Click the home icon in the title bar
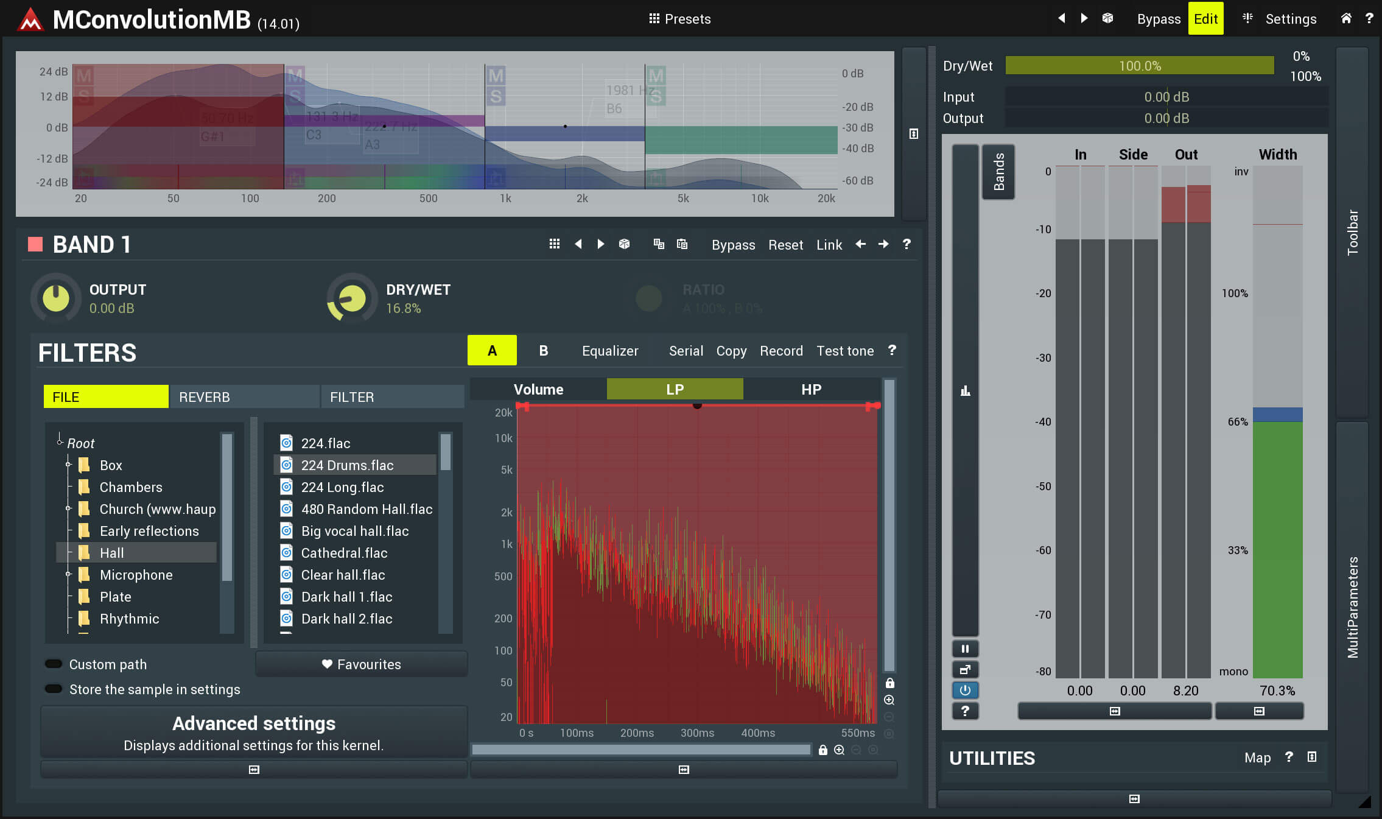The image size is (1382, 819). [1346, 18]
